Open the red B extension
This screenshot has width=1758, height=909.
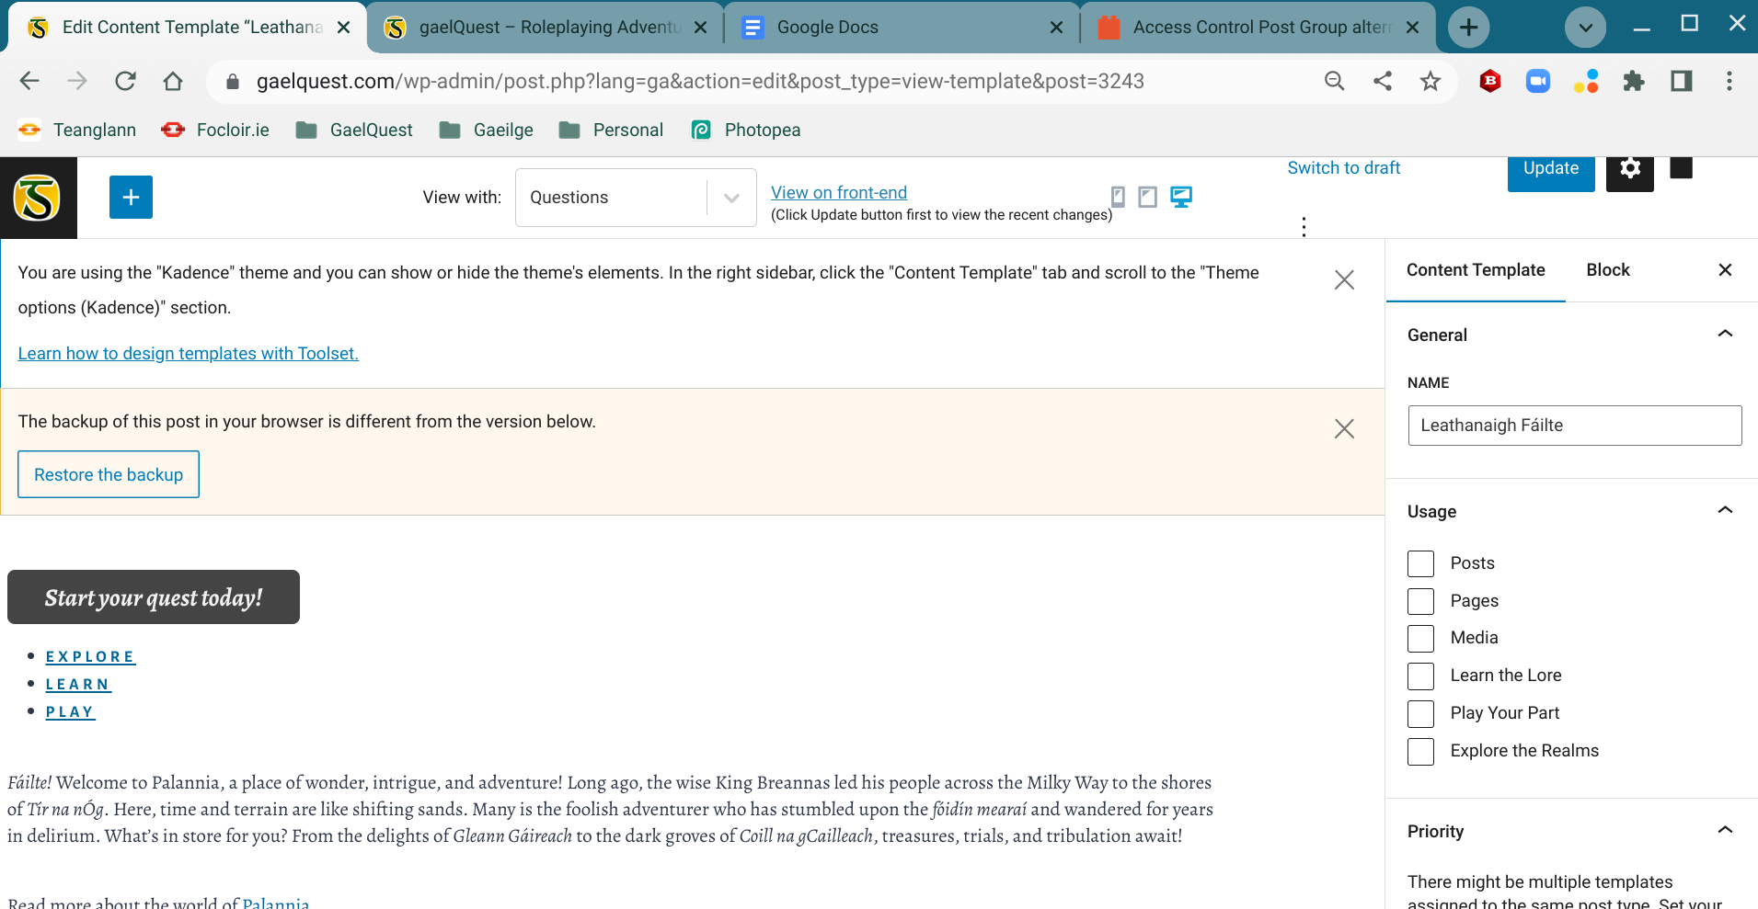[1490, 81]
